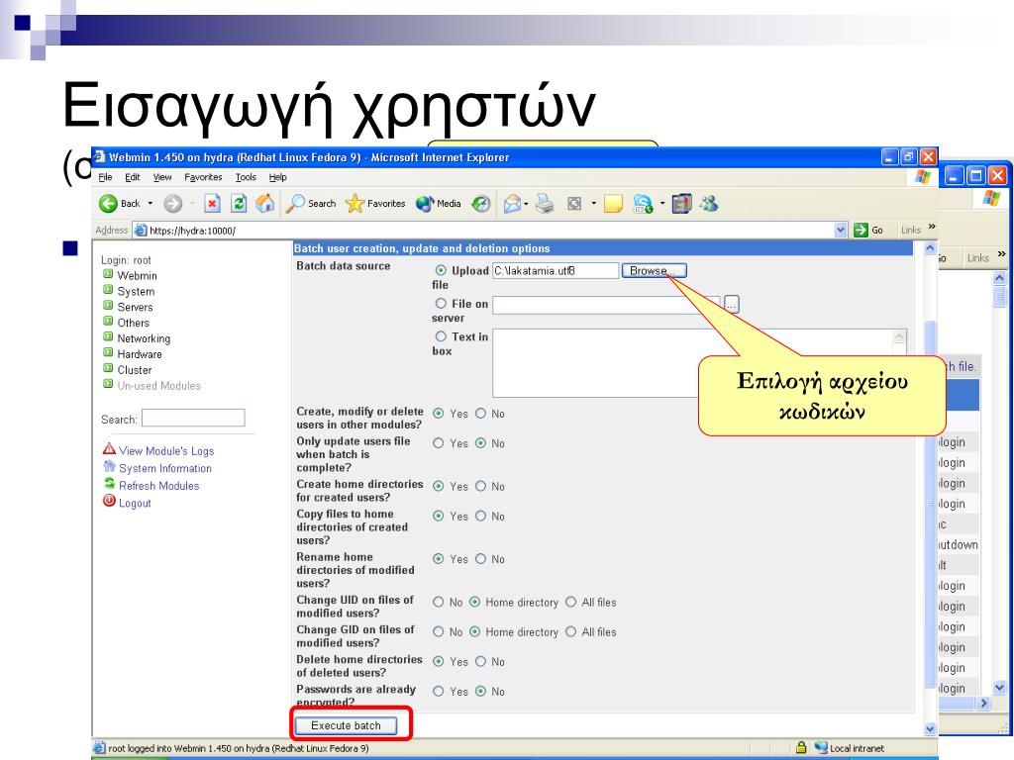Viewport: 1014px width, 760px height.
Task: Open Search in the IE toolbar
Action: point(311,204)
